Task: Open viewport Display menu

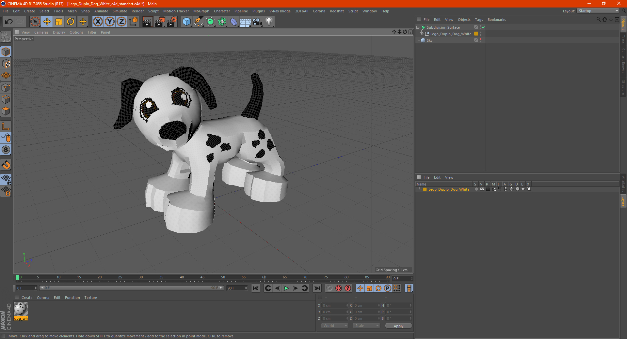Action: 59,32
